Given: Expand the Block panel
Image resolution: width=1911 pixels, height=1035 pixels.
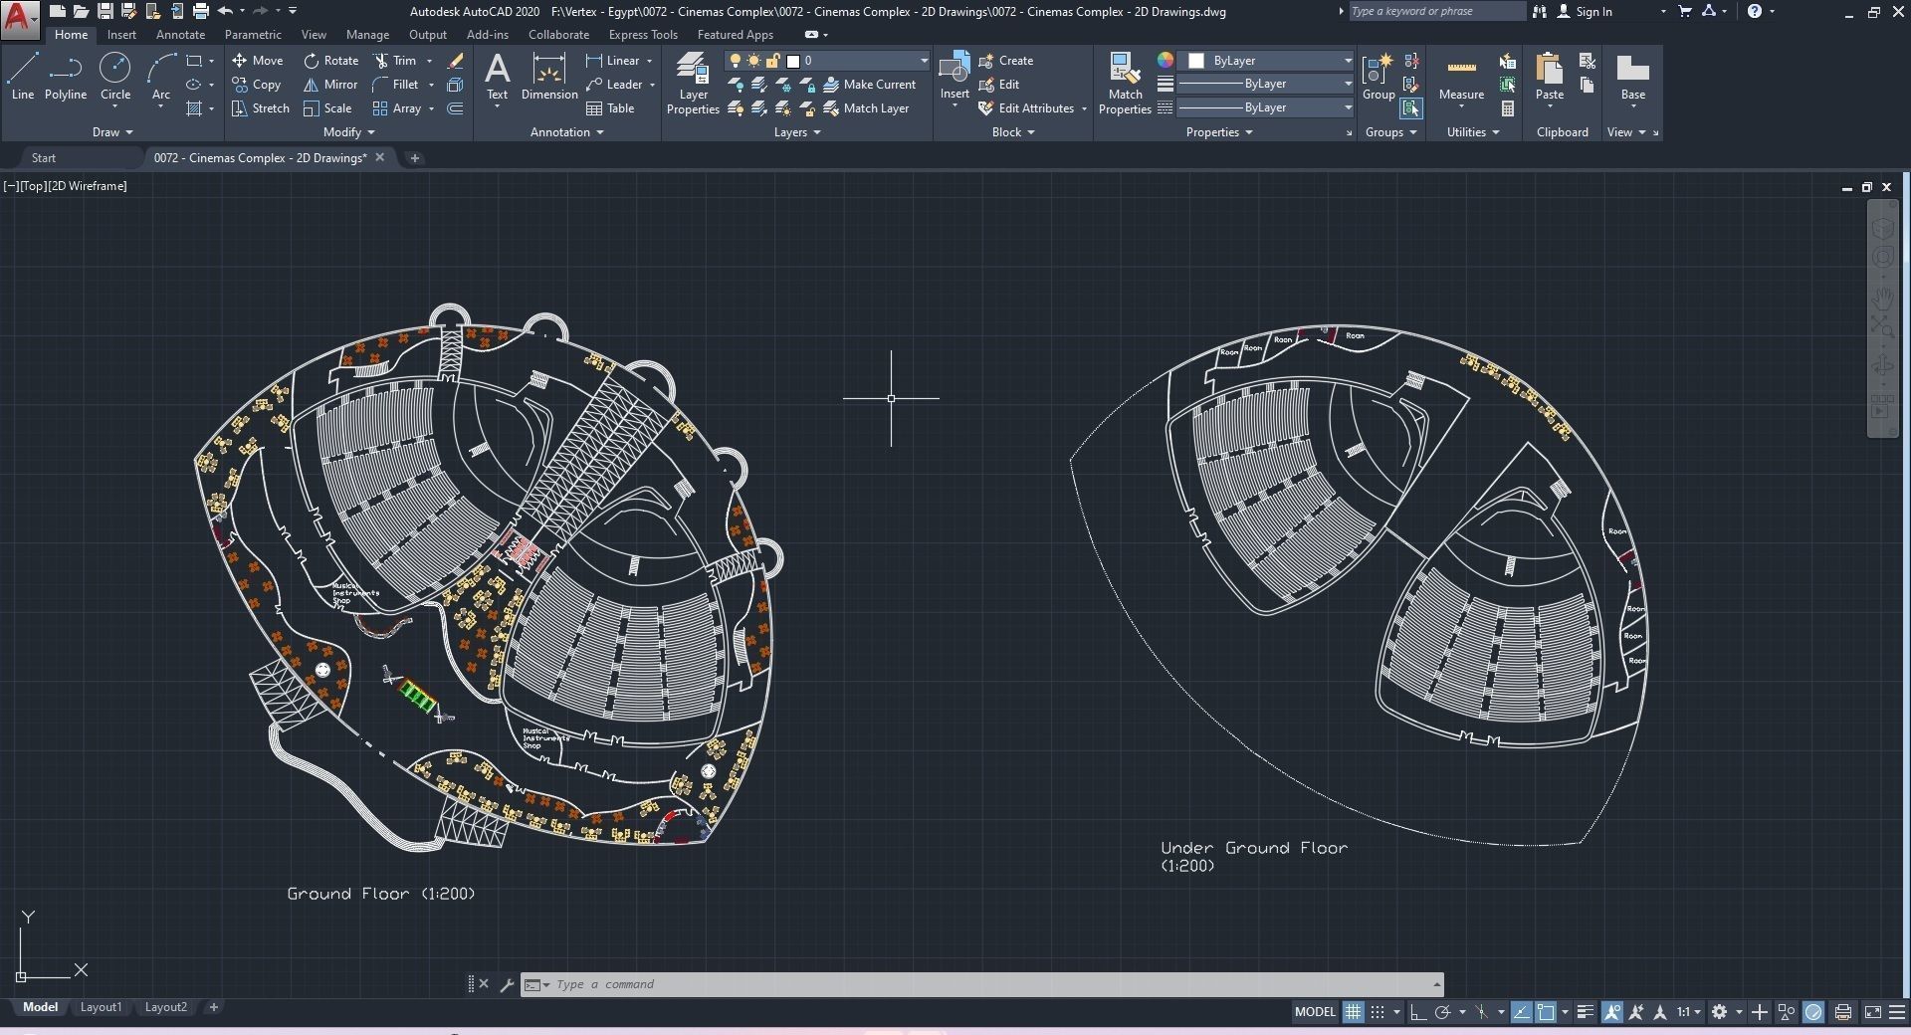Looking at the screenshot, I should click(1013, 132).
